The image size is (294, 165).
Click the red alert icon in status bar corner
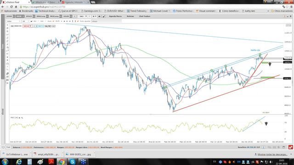[x=291, y=148]
